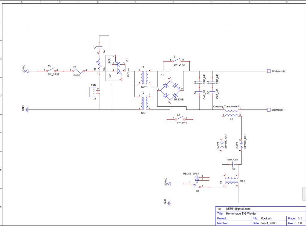Screen dimensions: 306x226
Task: Click the C1 capacitor symbol
Action: pyautogui.click(x=99, y=47)
